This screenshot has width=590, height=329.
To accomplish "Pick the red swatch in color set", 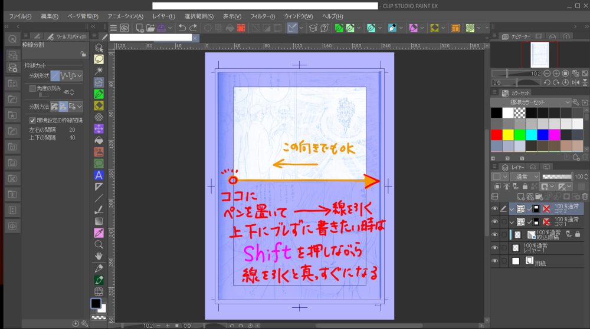I will [496, 134].
